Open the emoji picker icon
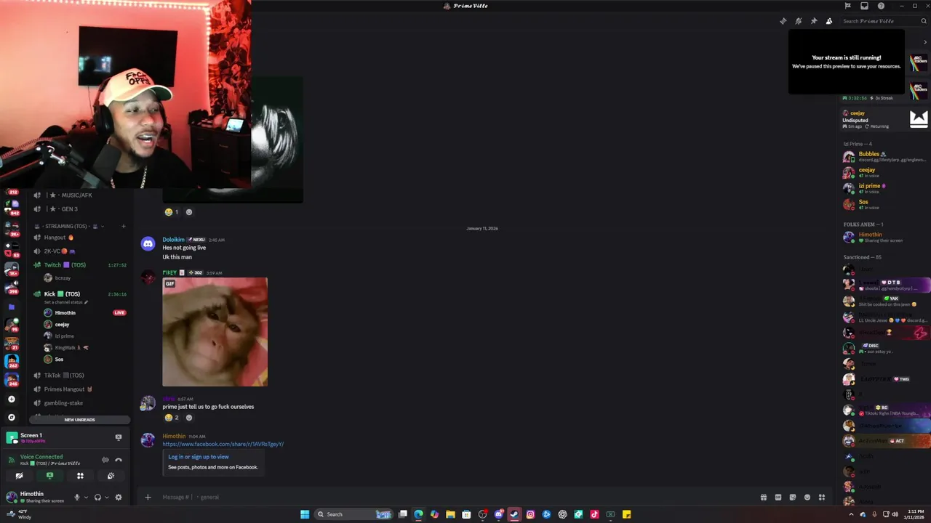This screenshot has height=523, width=931. click(807, 498)
